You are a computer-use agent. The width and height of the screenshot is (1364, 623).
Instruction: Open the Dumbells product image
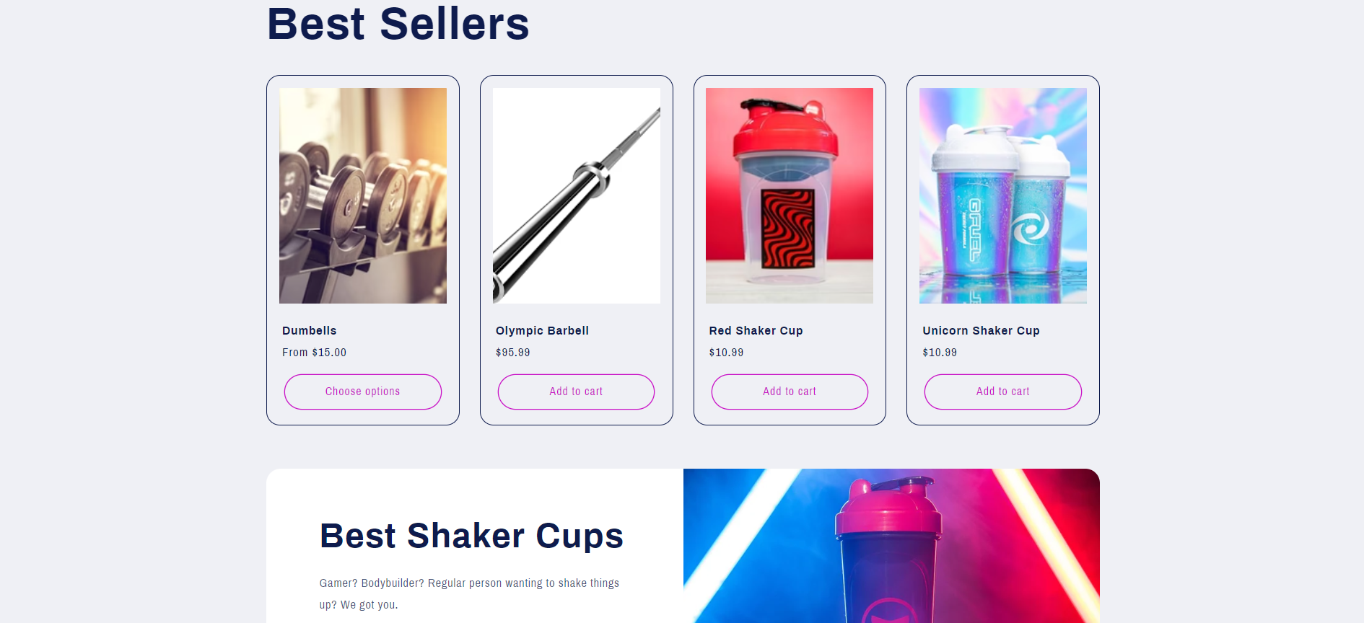click(363, 195)
